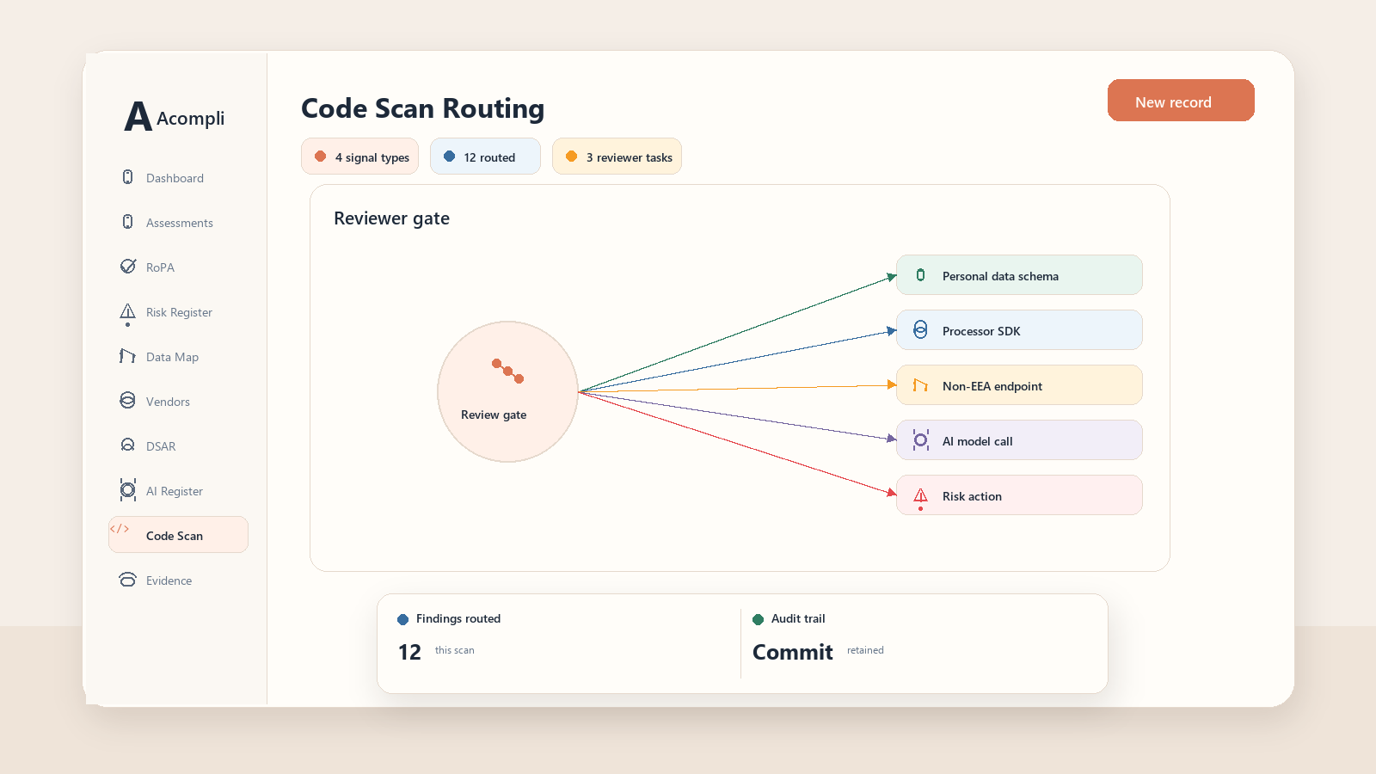Select the Personal data schema node

[1019, 275]
